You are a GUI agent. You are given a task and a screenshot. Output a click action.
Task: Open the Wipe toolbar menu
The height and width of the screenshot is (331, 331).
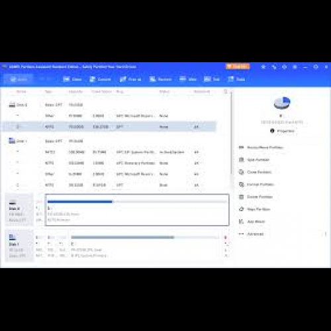[188, 79]
